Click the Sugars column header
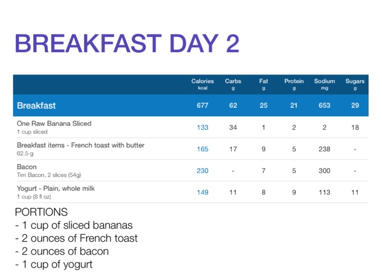This screenshot has height=279, width=382. (355, 84)
